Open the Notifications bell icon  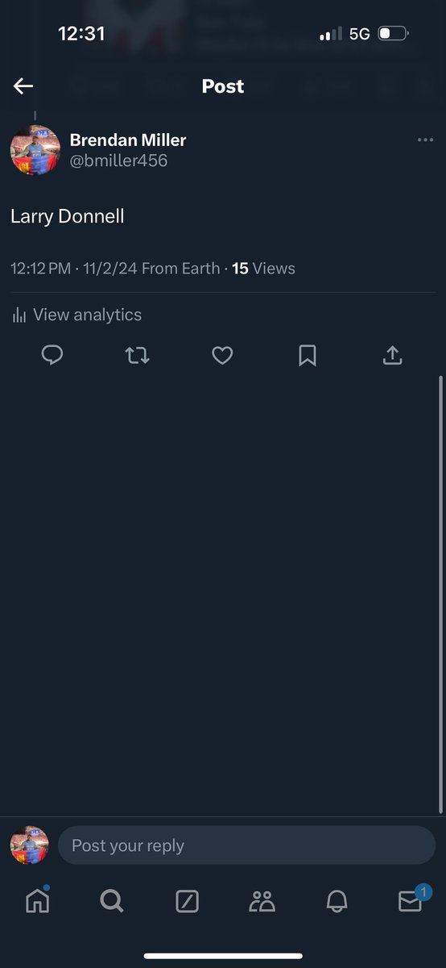(x=337, y=901)
